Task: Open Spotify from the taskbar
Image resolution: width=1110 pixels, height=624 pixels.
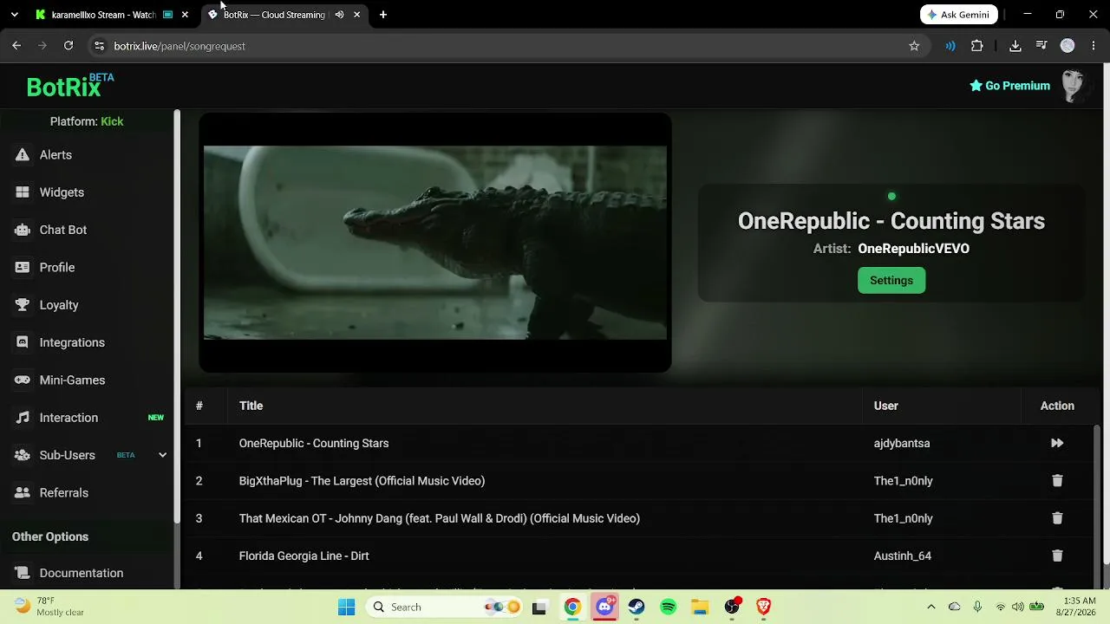Action: 669,607
